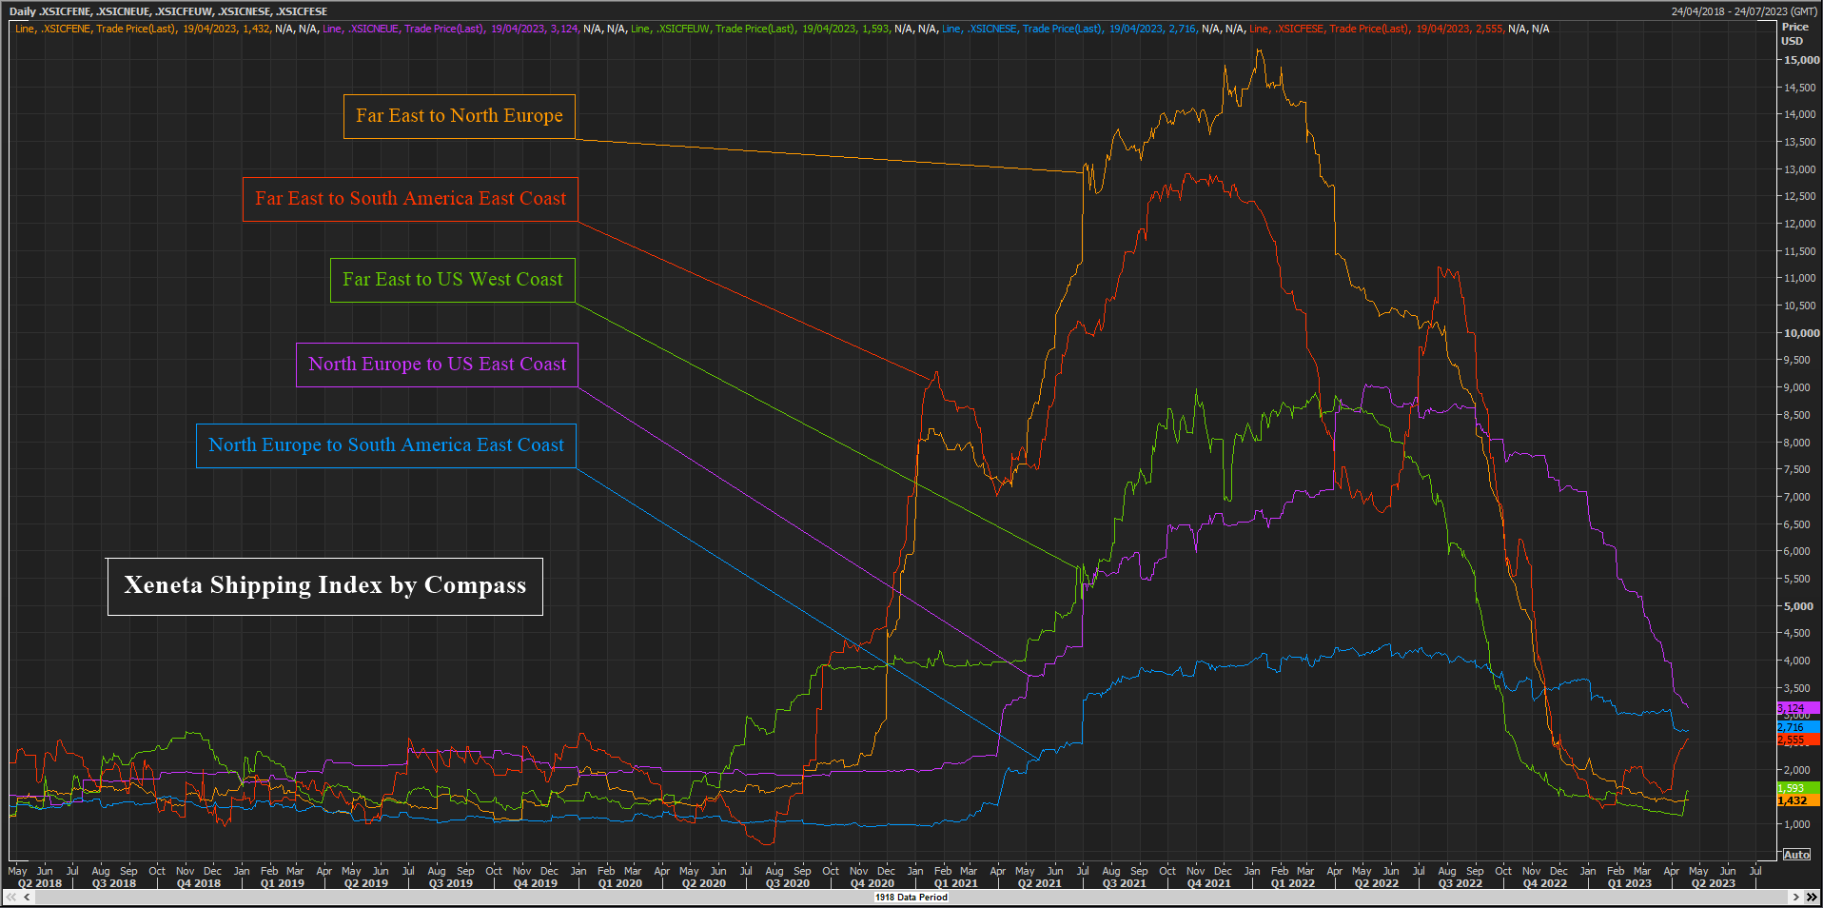The height and width of the screenshot is (908, 1823).
Task: Click the .XSICFESE legend entry
Action: tap(1400, 29)
